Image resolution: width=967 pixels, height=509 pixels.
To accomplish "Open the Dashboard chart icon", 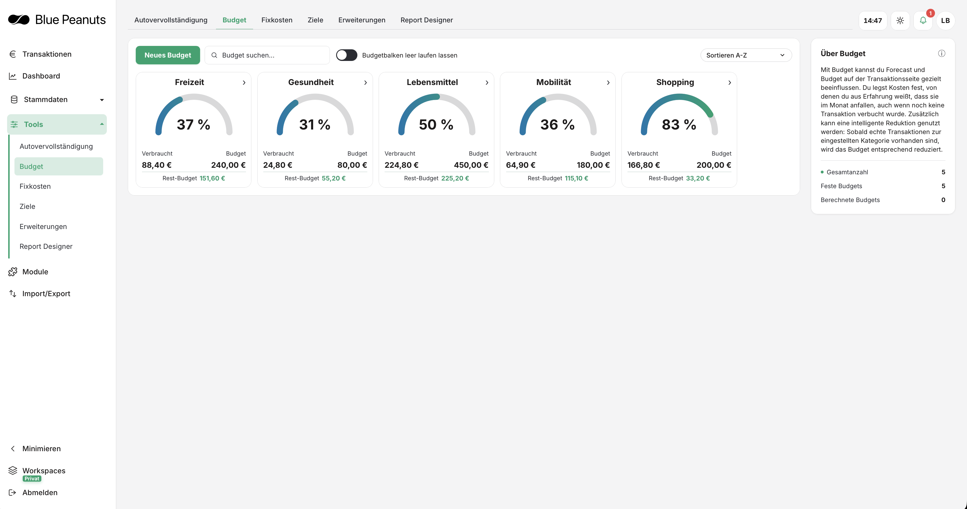I will (12, 76).
